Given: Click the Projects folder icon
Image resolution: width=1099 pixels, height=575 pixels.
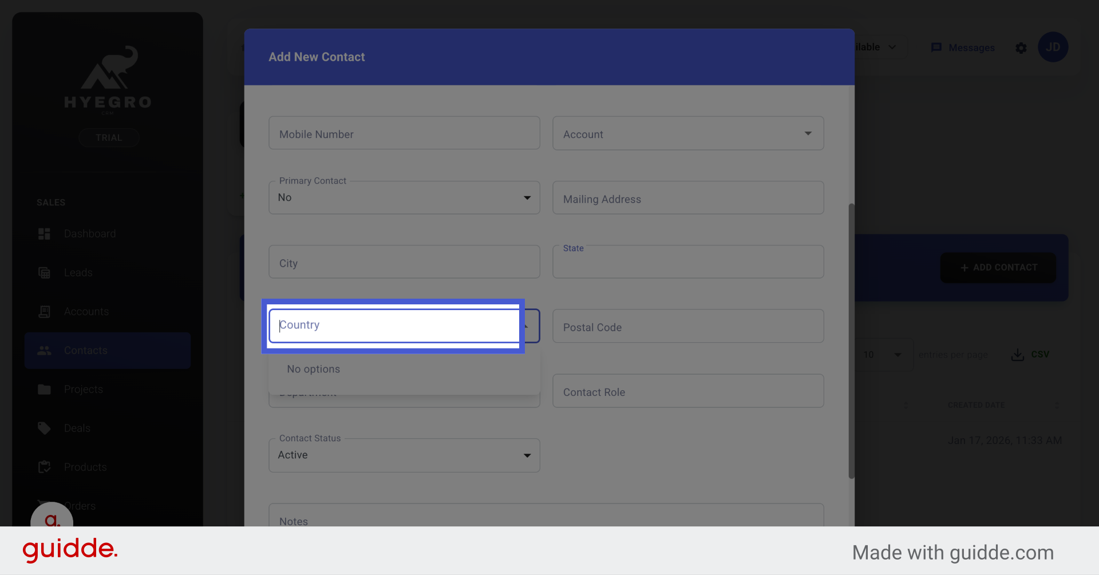Looking at the screenshot, I should coord(44,390).
